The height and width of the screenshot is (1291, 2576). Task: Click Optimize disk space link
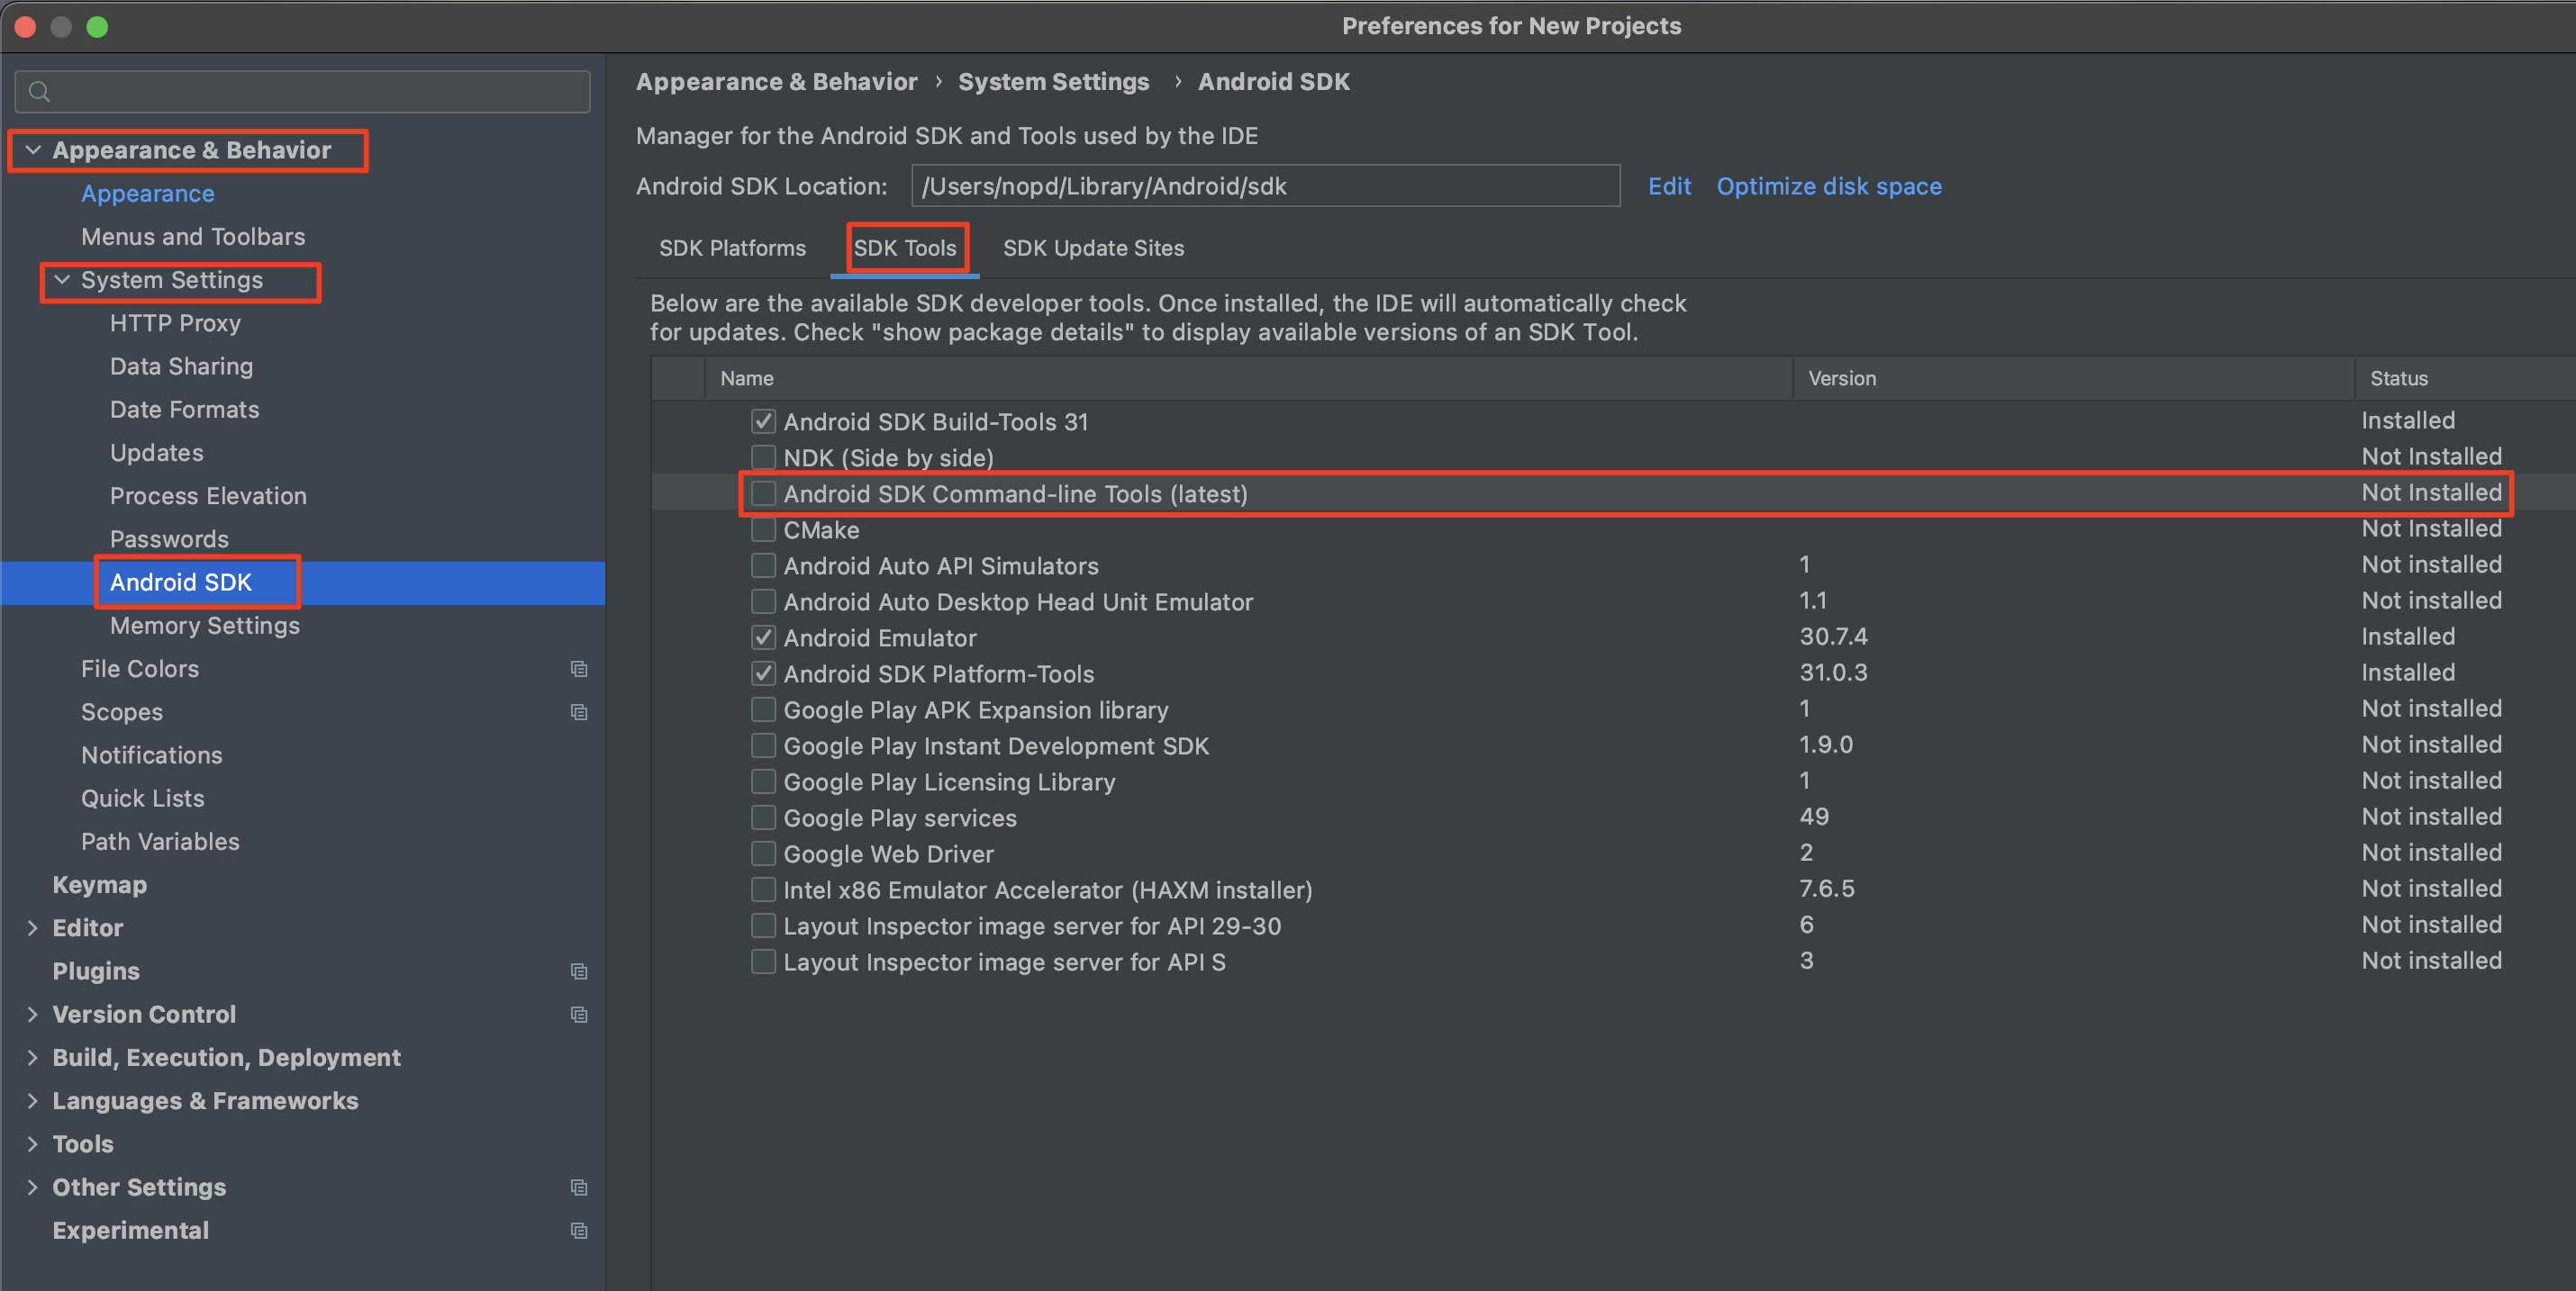[1828, 187]
